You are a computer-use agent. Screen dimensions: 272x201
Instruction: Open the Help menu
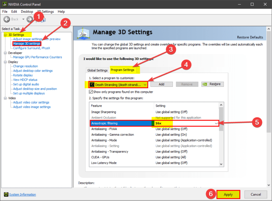[x=61, y=12]
